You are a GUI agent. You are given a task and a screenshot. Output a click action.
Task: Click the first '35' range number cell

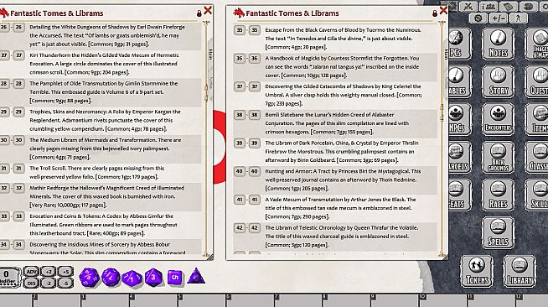pyautogui.click(x=240, y=30)
